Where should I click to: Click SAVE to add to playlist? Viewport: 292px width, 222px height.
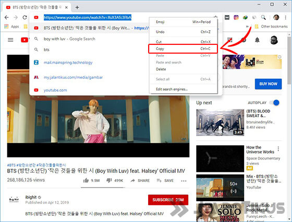pyautogui.click(x=165, y=180)
